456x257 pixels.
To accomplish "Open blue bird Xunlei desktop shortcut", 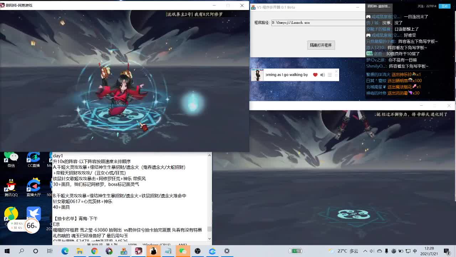I will 33,213.
